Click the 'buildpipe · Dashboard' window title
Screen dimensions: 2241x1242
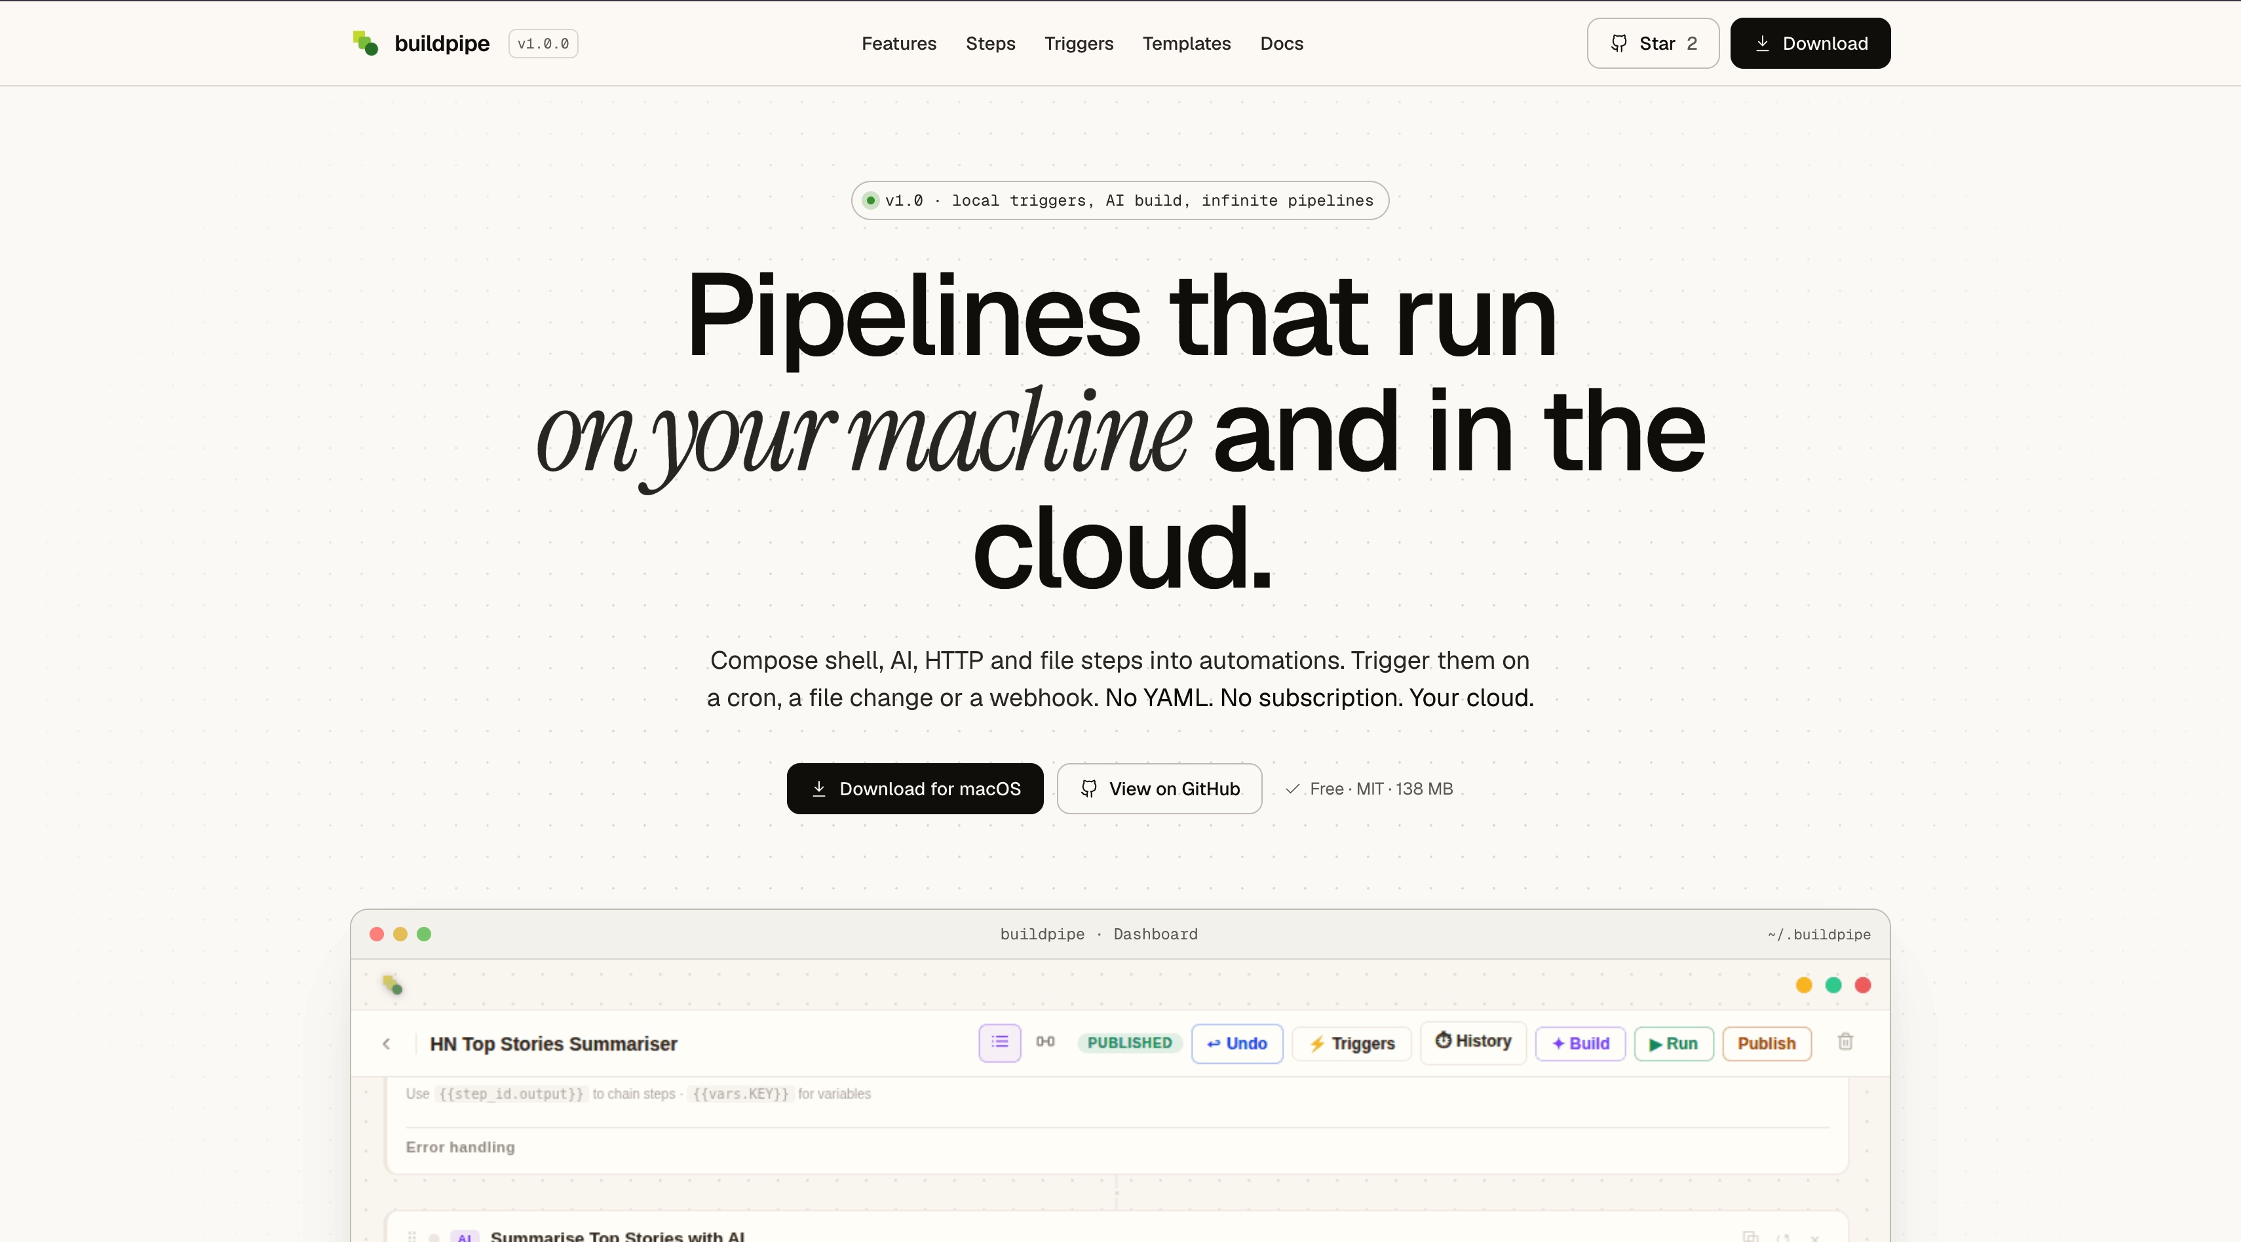pos(1099,934)
